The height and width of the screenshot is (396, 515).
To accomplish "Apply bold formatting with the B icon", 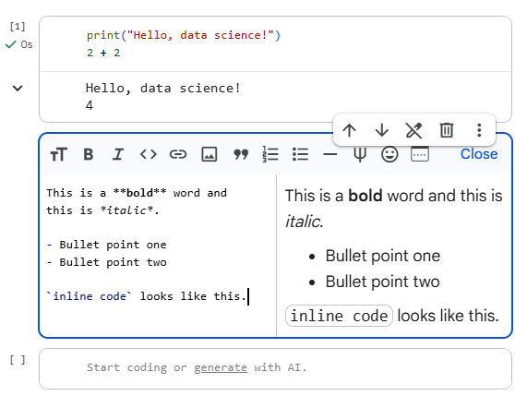I will tap(89, 154).
